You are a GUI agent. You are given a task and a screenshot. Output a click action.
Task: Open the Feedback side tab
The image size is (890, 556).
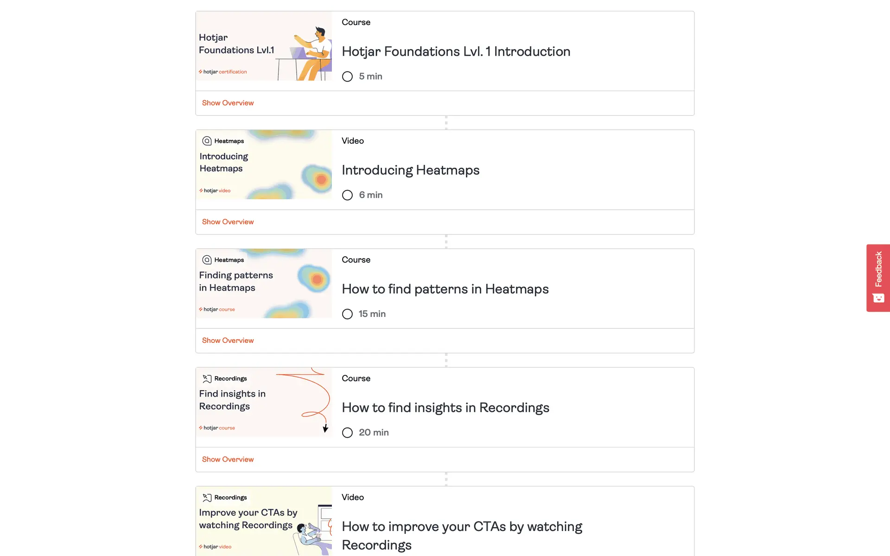[878, 270]
